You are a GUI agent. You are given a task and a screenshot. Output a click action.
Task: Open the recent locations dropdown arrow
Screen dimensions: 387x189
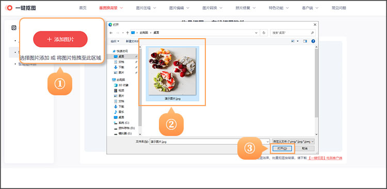123,32
